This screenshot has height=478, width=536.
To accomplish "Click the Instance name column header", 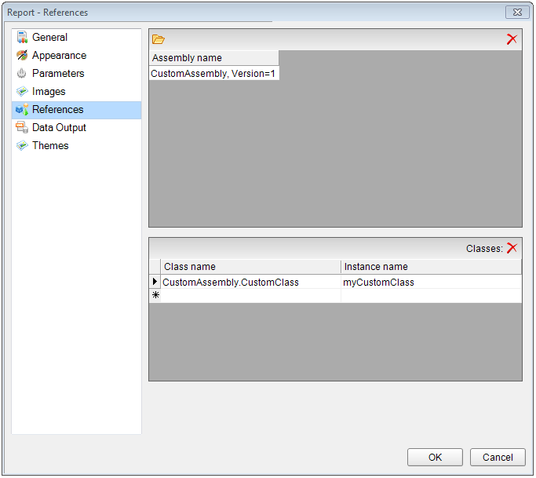I will 430,267.
